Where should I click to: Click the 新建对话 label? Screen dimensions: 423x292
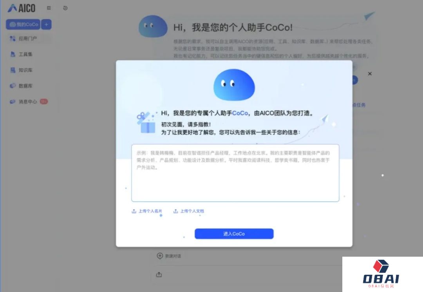point(173,256)
